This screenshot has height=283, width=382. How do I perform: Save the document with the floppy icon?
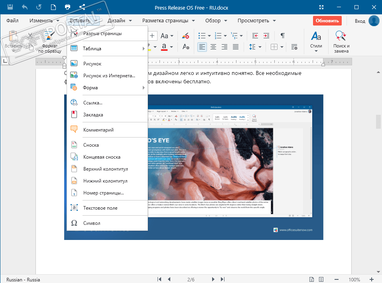10,7
